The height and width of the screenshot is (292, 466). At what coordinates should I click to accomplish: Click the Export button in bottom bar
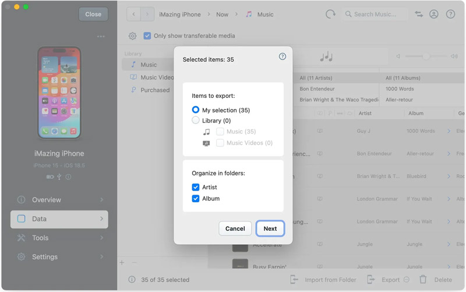point(384,280)
